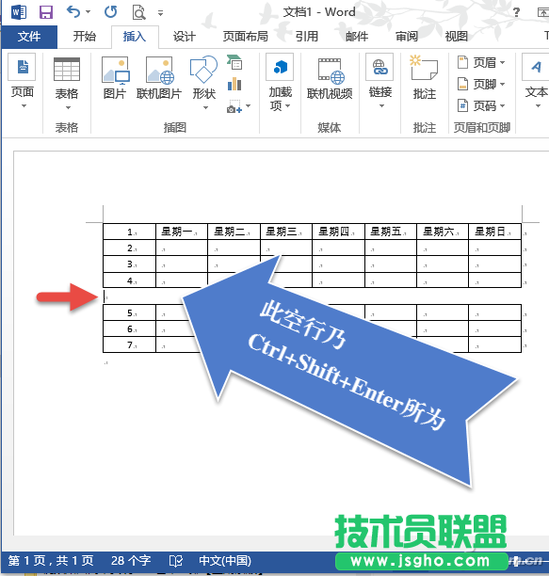Expand the screenshot dropdown arrow
This screenshot has height=576, width=549.
249,106
